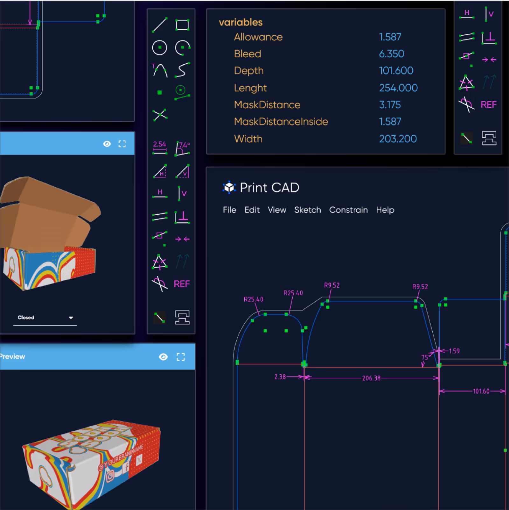Expand the Preview panel to fullscreen

pos(181,357)
